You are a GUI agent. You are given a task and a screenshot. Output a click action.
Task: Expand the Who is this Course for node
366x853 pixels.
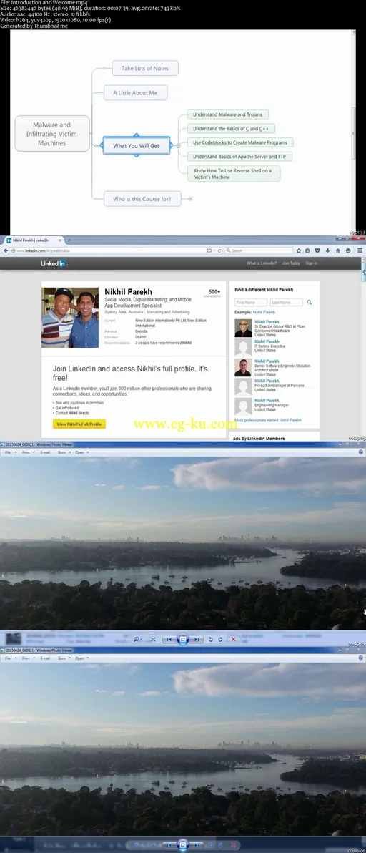[x=190, y=199]
